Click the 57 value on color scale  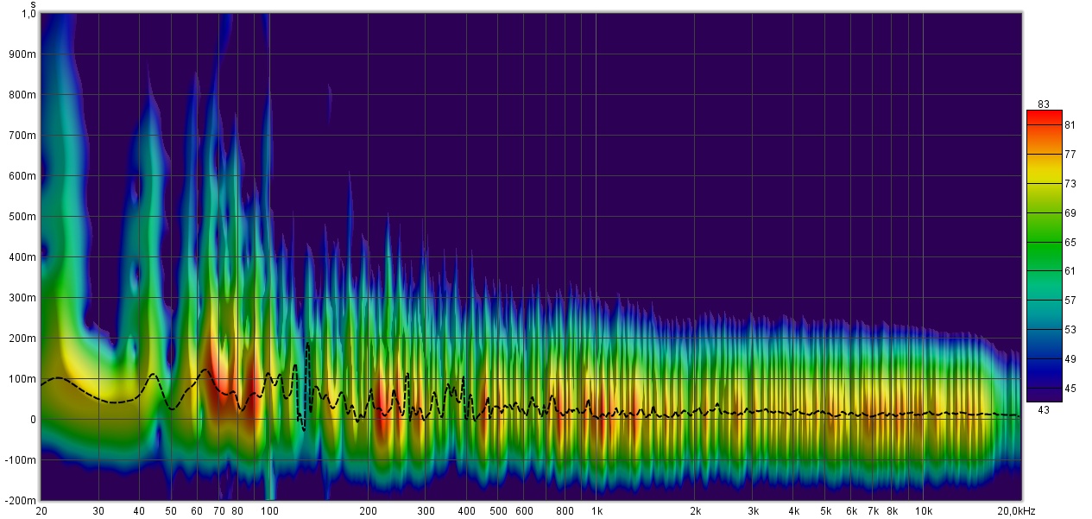point(1070,301)
